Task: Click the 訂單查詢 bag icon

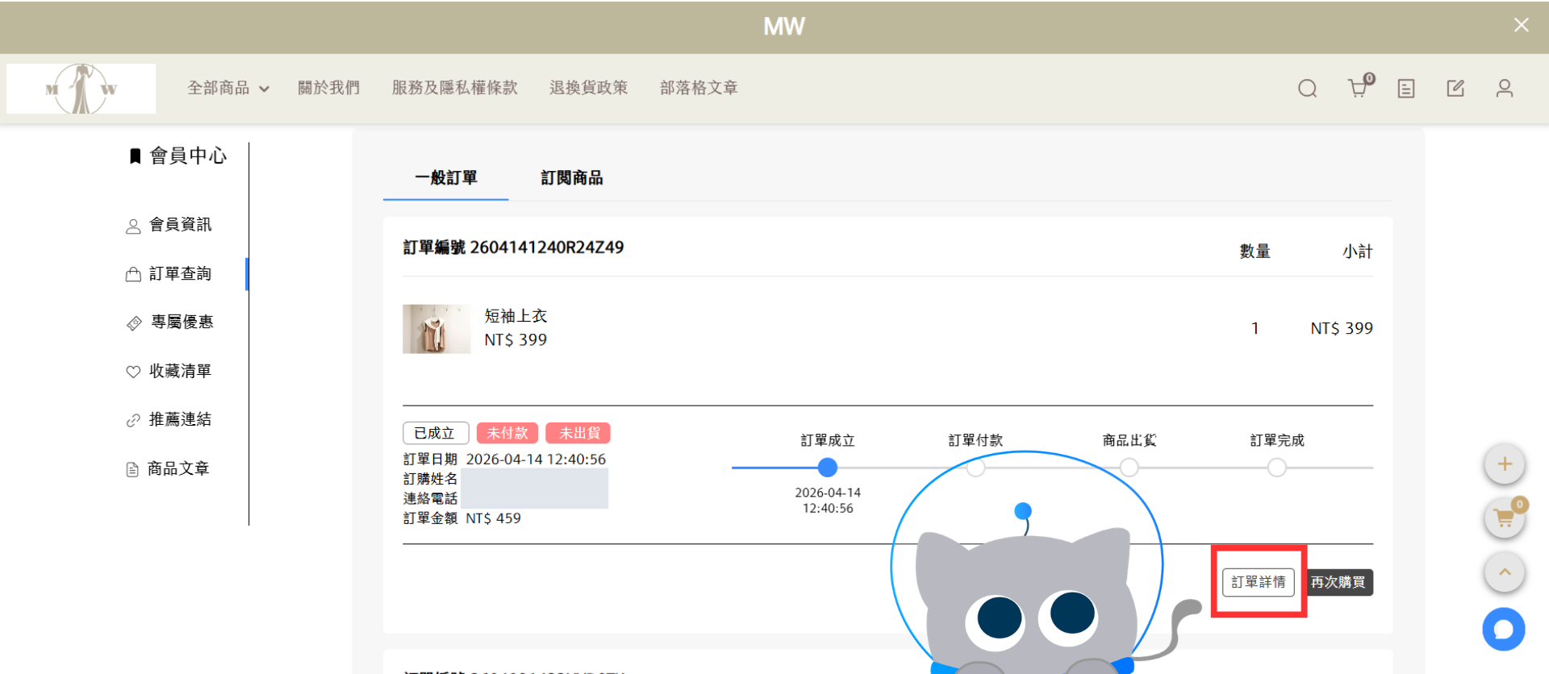Action: coord(133,275)
